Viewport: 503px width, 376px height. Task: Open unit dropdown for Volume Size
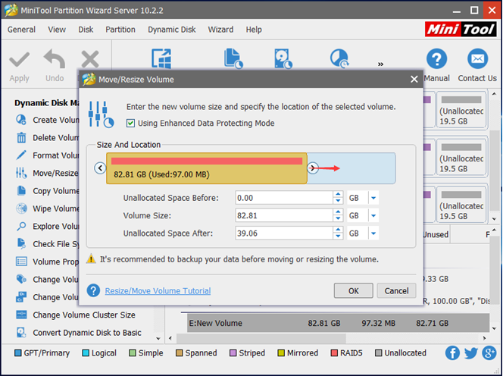[x=373, y=215]
